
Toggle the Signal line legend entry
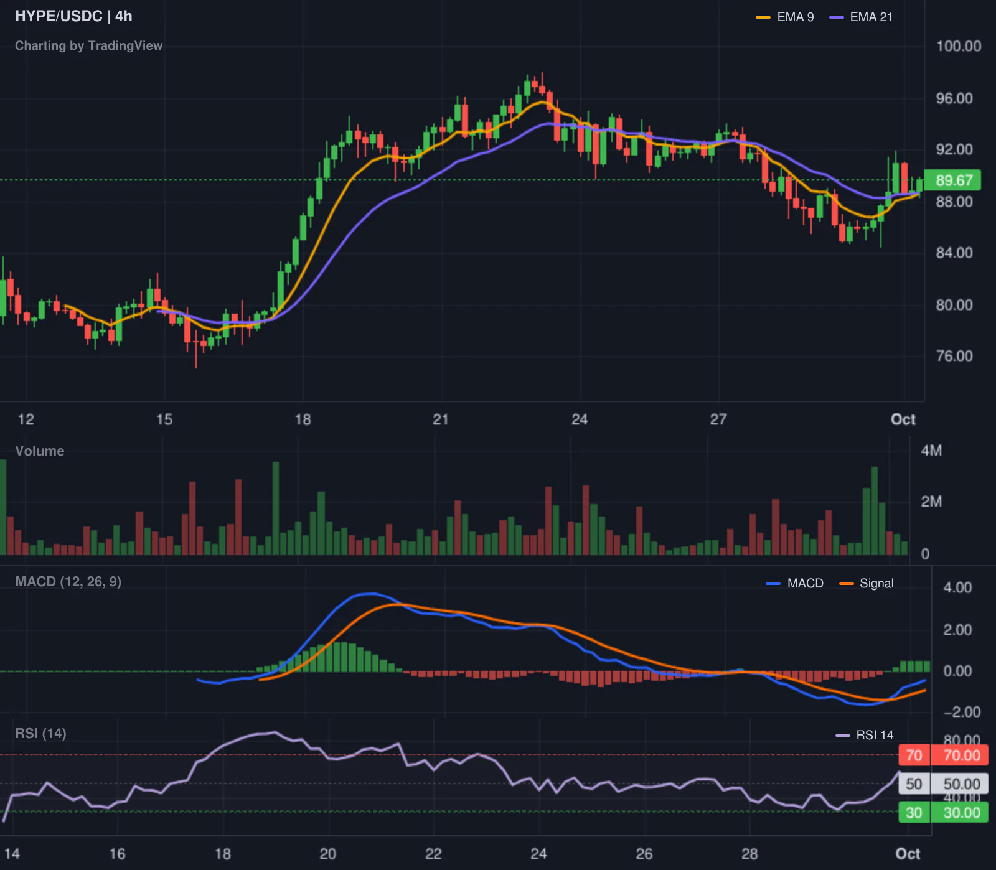coord(867,584)
